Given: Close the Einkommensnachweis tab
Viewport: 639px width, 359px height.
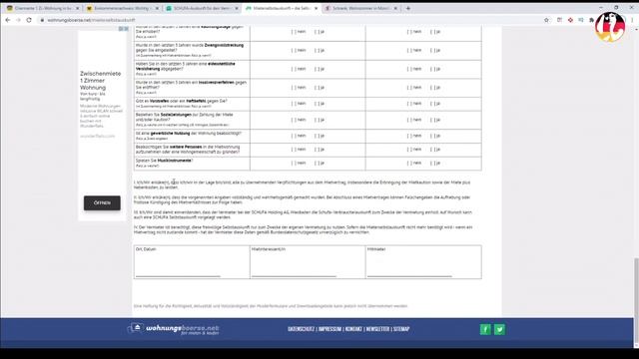Looking at the screenshot, I should 157,8.
